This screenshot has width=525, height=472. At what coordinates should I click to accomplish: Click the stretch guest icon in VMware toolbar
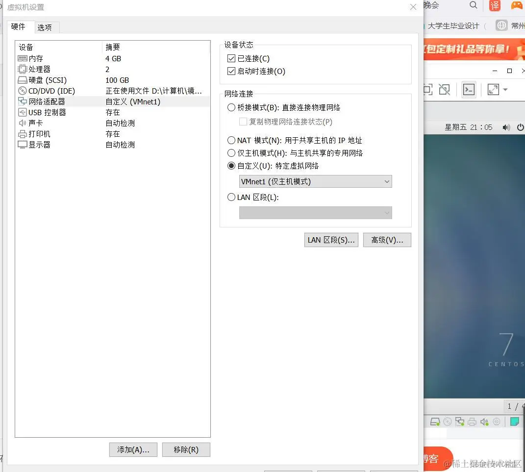coord(493,89)
